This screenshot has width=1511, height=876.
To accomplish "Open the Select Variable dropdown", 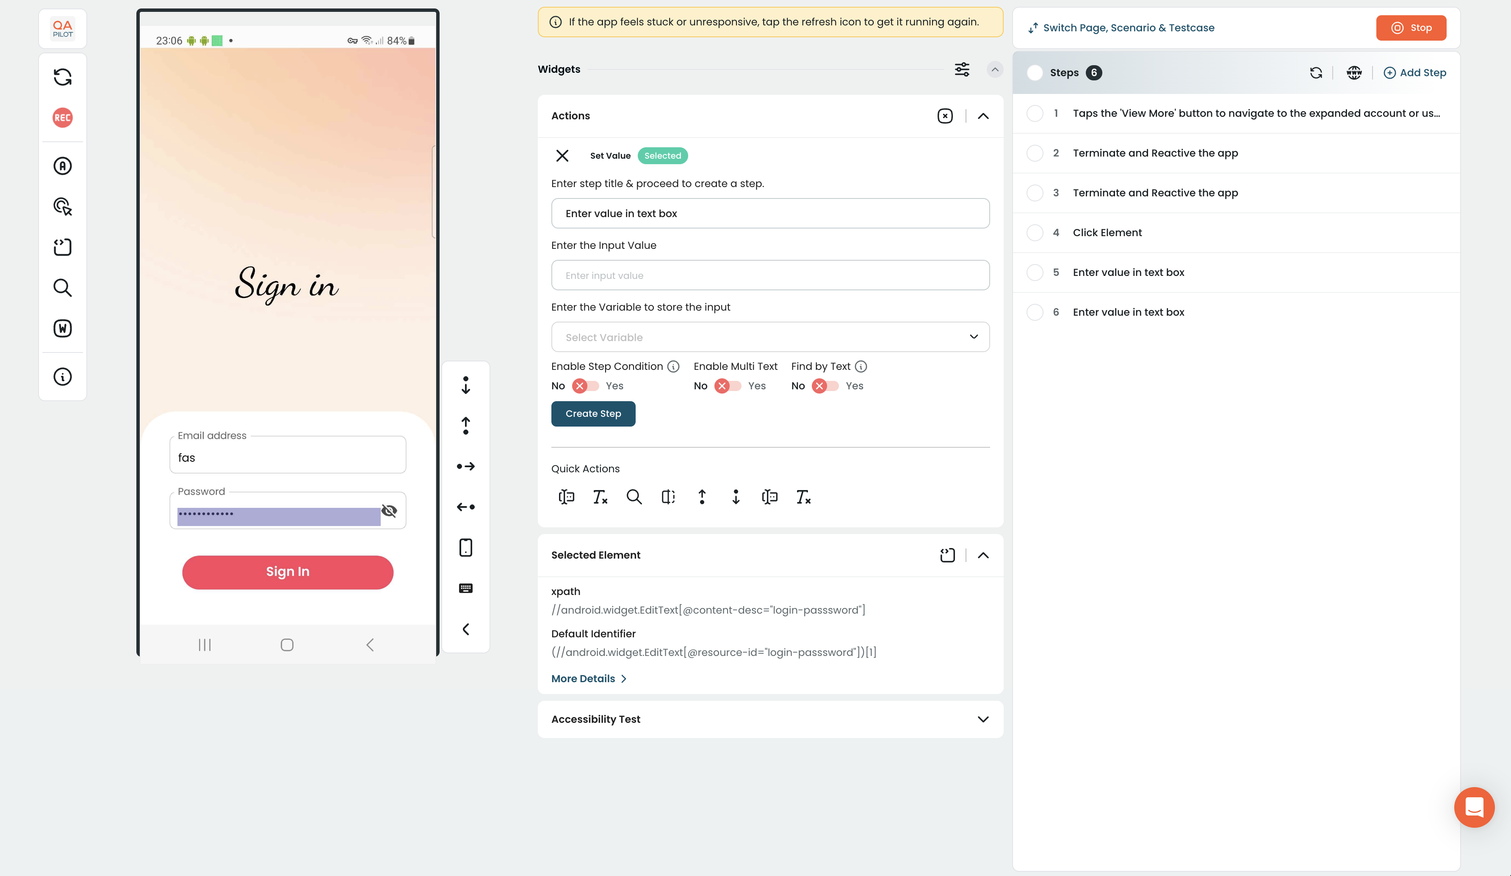I will click(x=770, y=337).
